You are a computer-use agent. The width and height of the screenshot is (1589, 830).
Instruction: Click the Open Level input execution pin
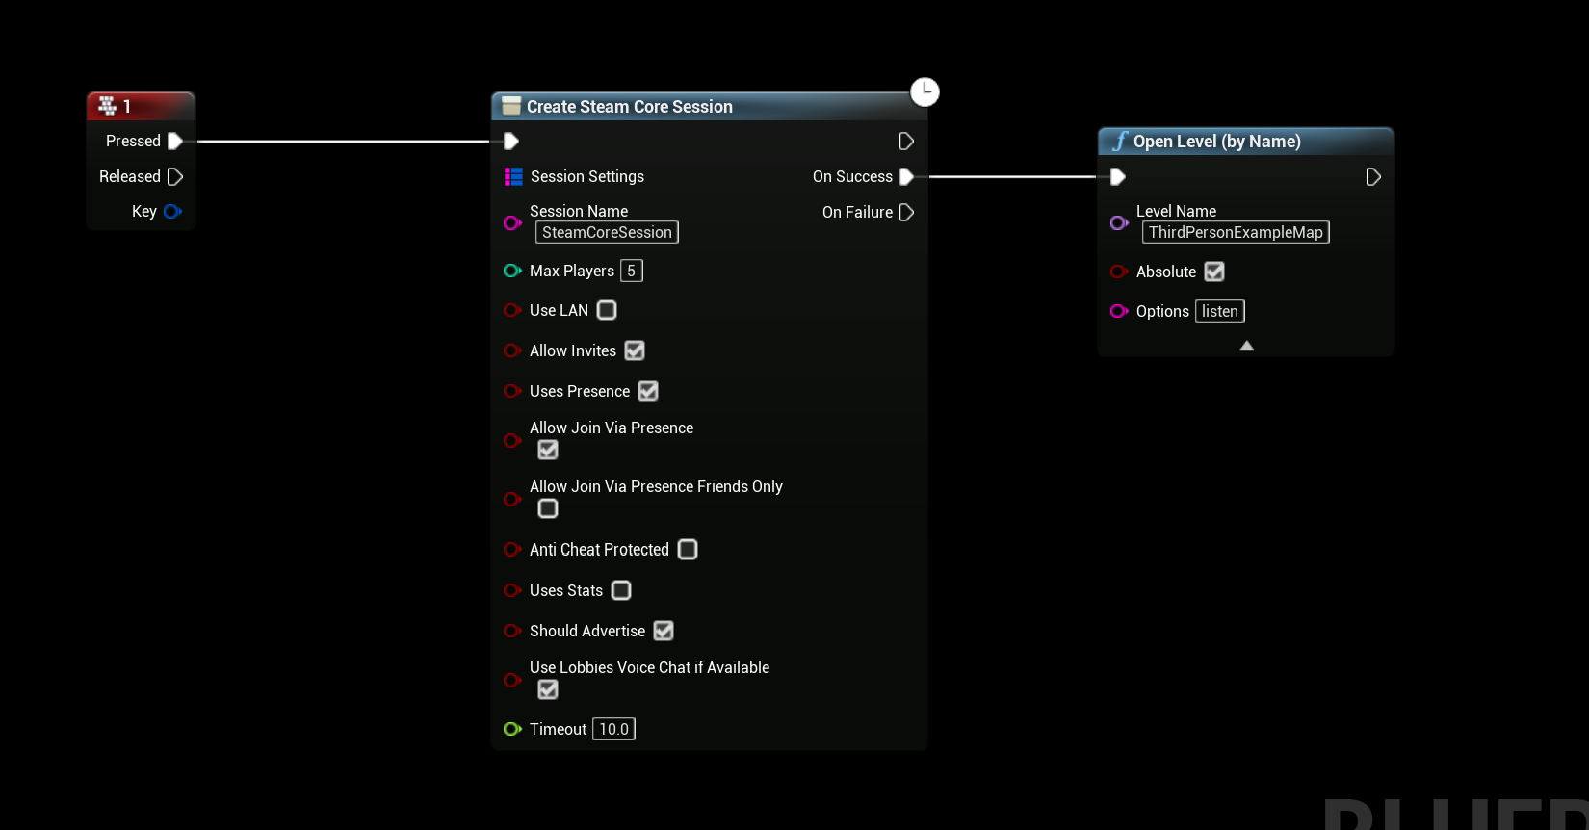[1118, 177]
